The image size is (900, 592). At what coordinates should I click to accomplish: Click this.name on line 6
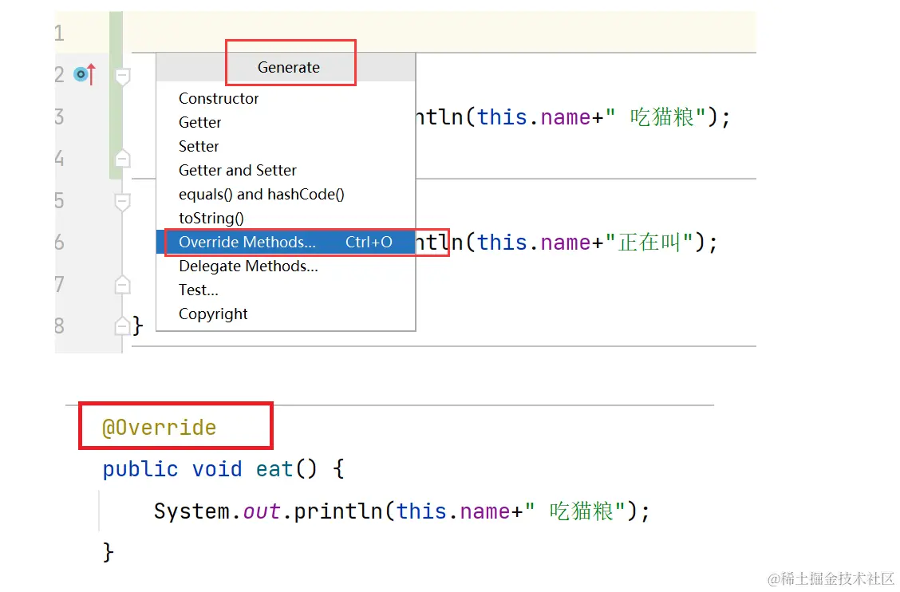pos(534,243)
